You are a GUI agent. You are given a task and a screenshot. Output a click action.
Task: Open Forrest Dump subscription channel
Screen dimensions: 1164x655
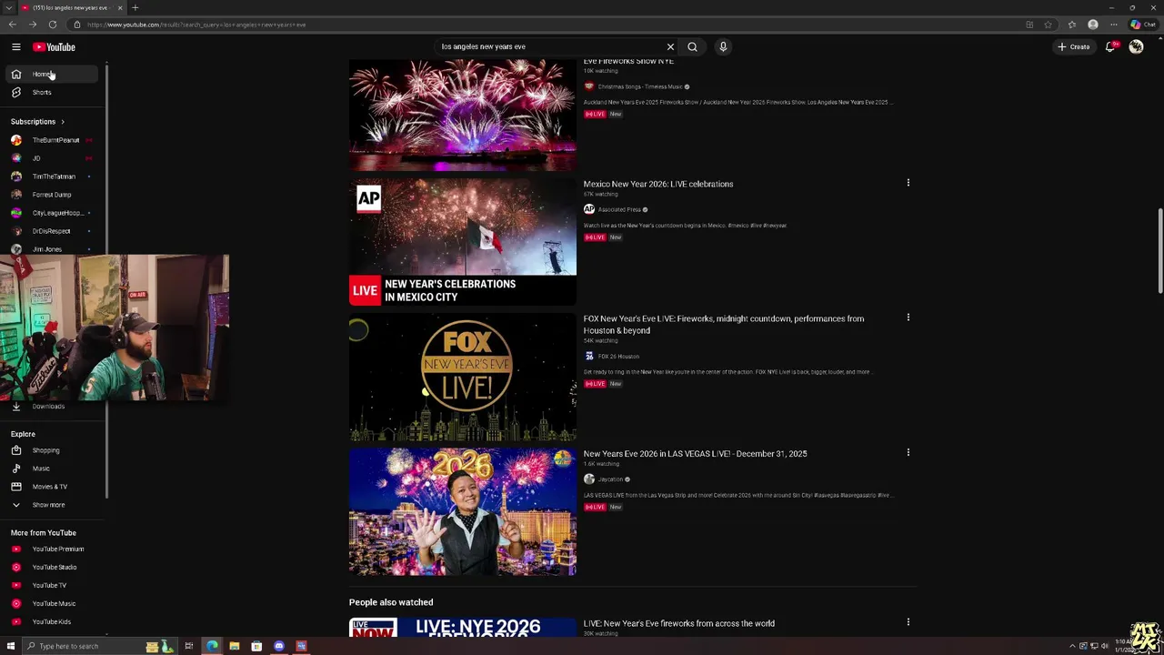[53, 195]
